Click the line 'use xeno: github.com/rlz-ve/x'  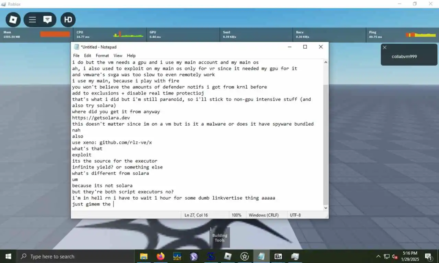click(x=112, y=142)
